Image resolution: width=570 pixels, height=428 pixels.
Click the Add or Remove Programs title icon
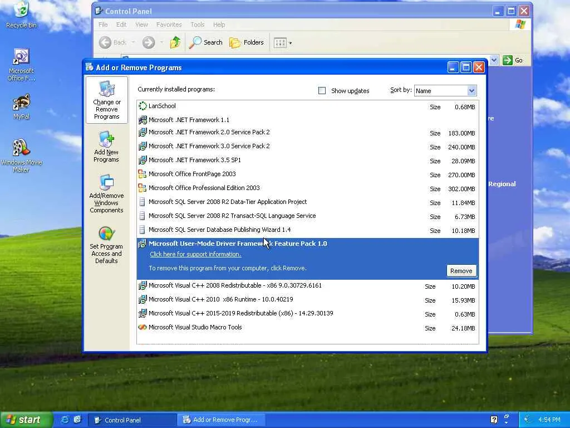click(90, 67)
